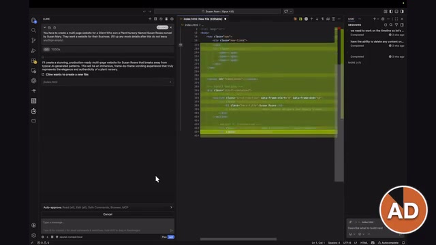Viewport: 436px width, 245px height.
Task: Close the current Cline task header
Action: point(171,27)
